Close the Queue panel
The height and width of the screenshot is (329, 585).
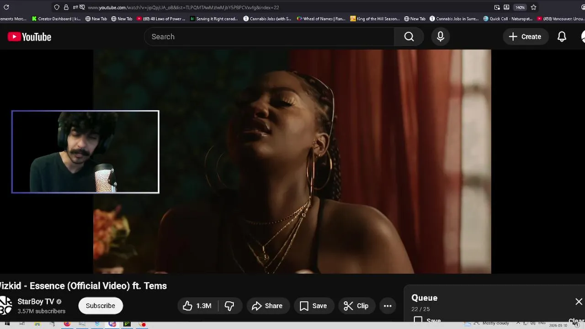tap(579, 302)
